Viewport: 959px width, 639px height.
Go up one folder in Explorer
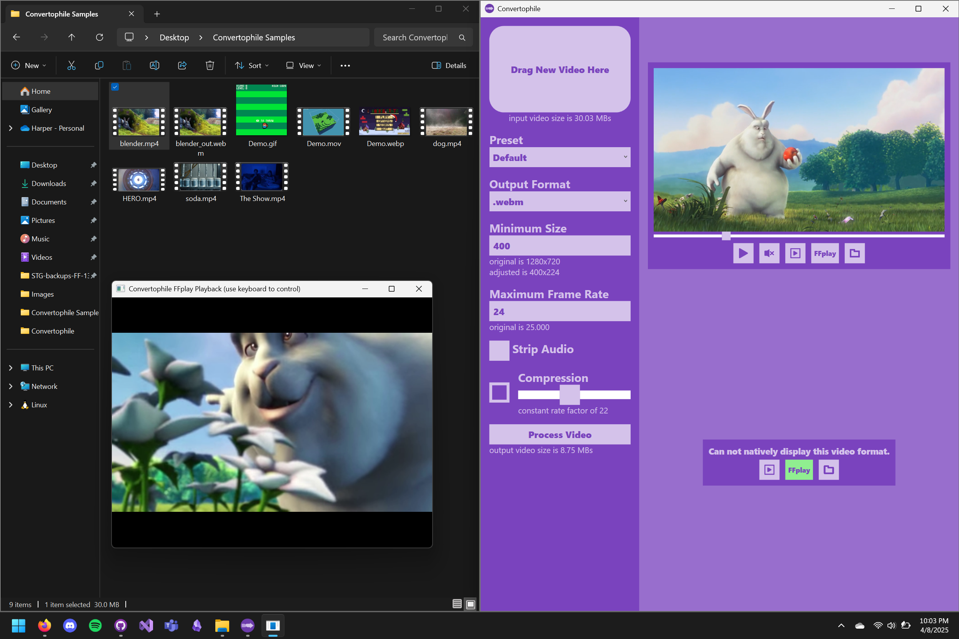[x=72, y=37]
